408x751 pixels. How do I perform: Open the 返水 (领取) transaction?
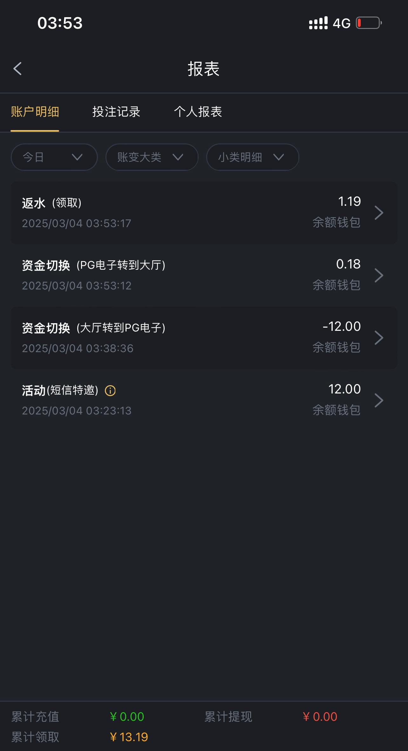[159, 213]
